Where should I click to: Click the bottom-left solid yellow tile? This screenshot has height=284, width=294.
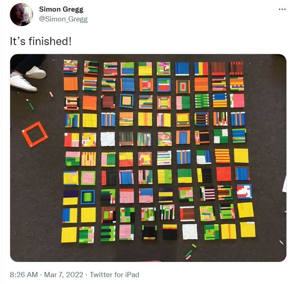[x=69, y=235]
